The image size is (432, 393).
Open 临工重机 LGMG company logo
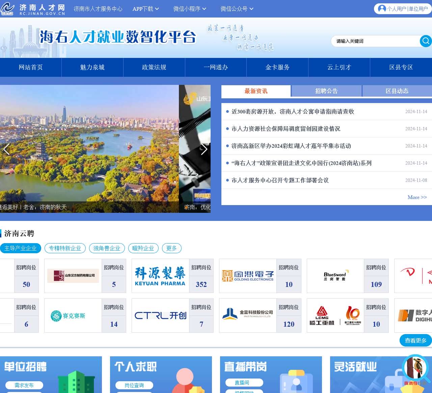(335, 316)
